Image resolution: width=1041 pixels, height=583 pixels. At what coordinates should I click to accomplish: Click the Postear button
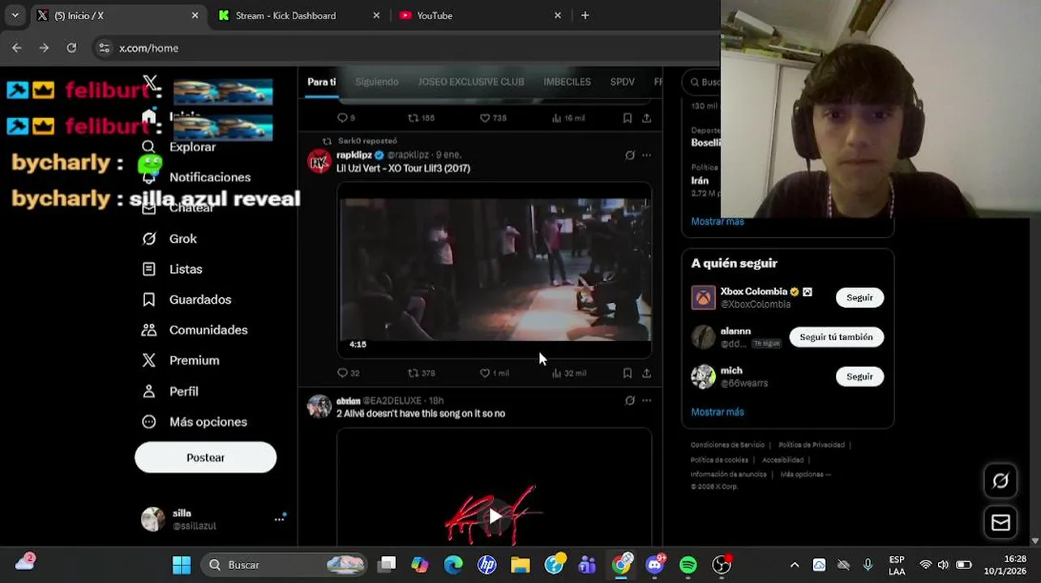pos(205,457)
